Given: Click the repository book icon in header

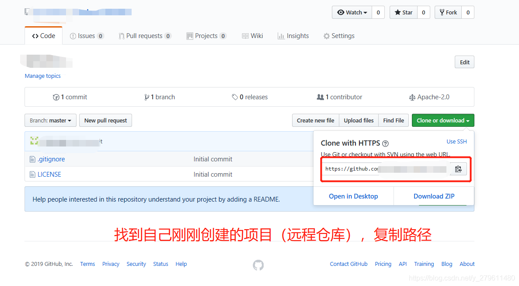Looking at the screenshot, I should (x=27, y=12).
